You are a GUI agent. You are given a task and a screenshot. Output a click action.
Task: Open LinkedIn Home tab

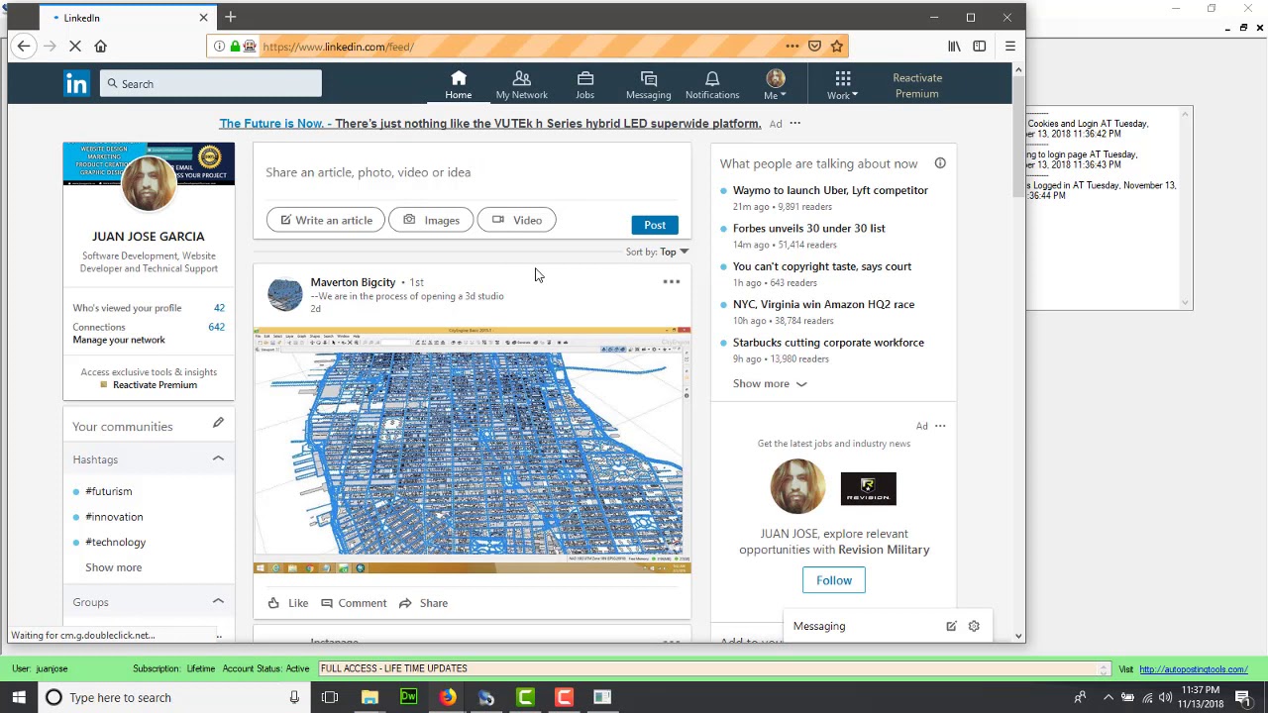[x=458, y=85]
